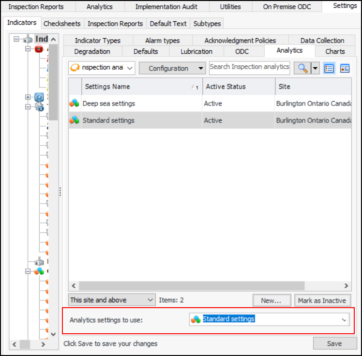Open the On Premise ODC tab

point(287,7)
